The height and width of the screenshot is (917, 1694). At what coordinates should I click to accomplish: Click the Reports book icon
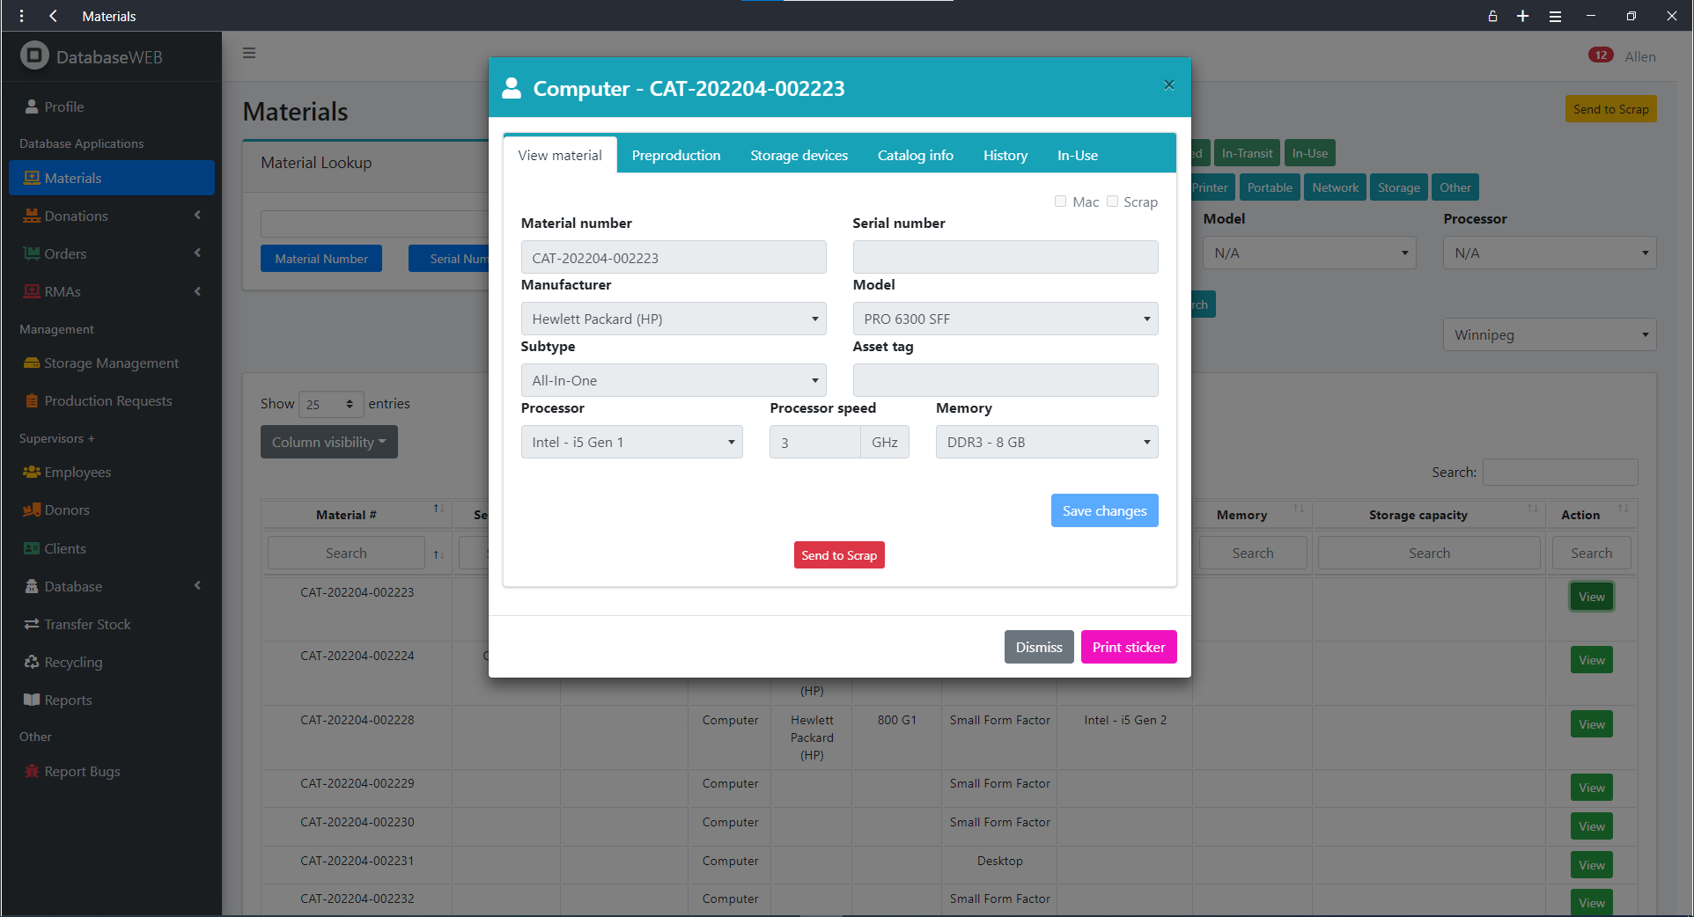pyautogui.click(x=32, y=700)
